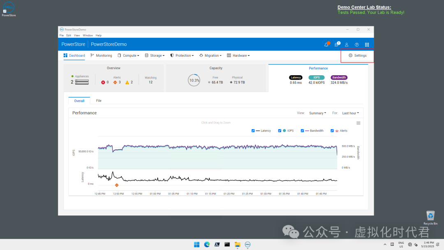
Task: Click the network globe tray icon
Action: coord(410,245)
